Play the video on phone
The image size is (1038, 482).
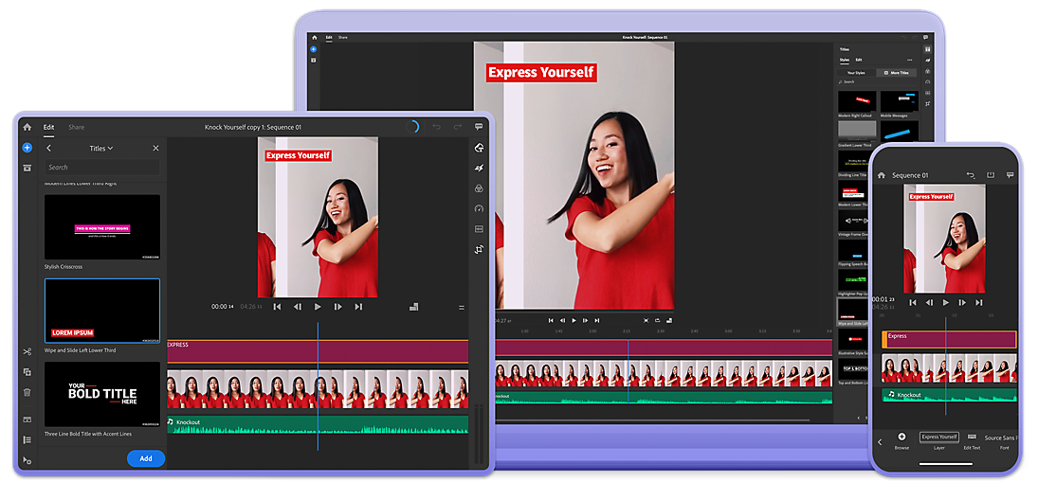(946, 302)
